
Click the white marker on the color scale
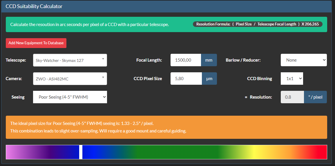click(81, 152)
